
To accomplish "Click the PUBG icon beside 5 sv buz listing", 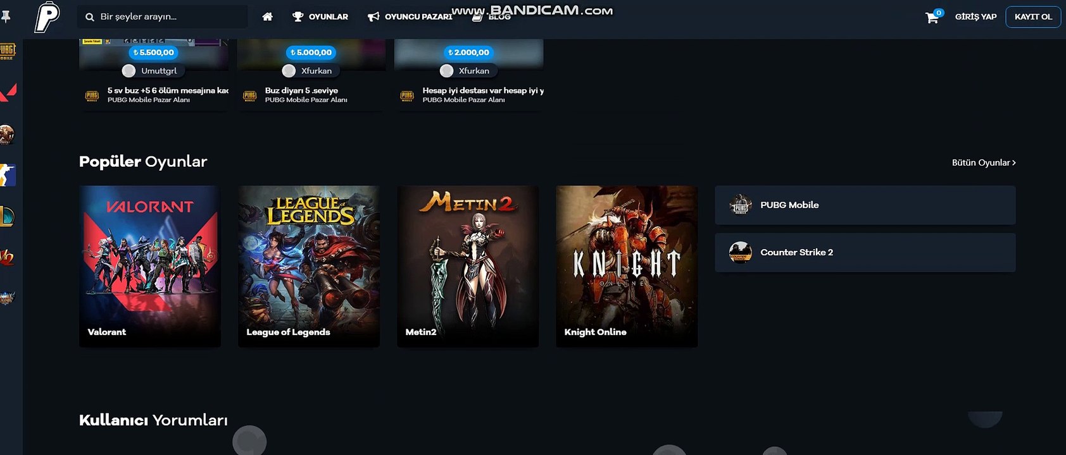I will [92, 95].
